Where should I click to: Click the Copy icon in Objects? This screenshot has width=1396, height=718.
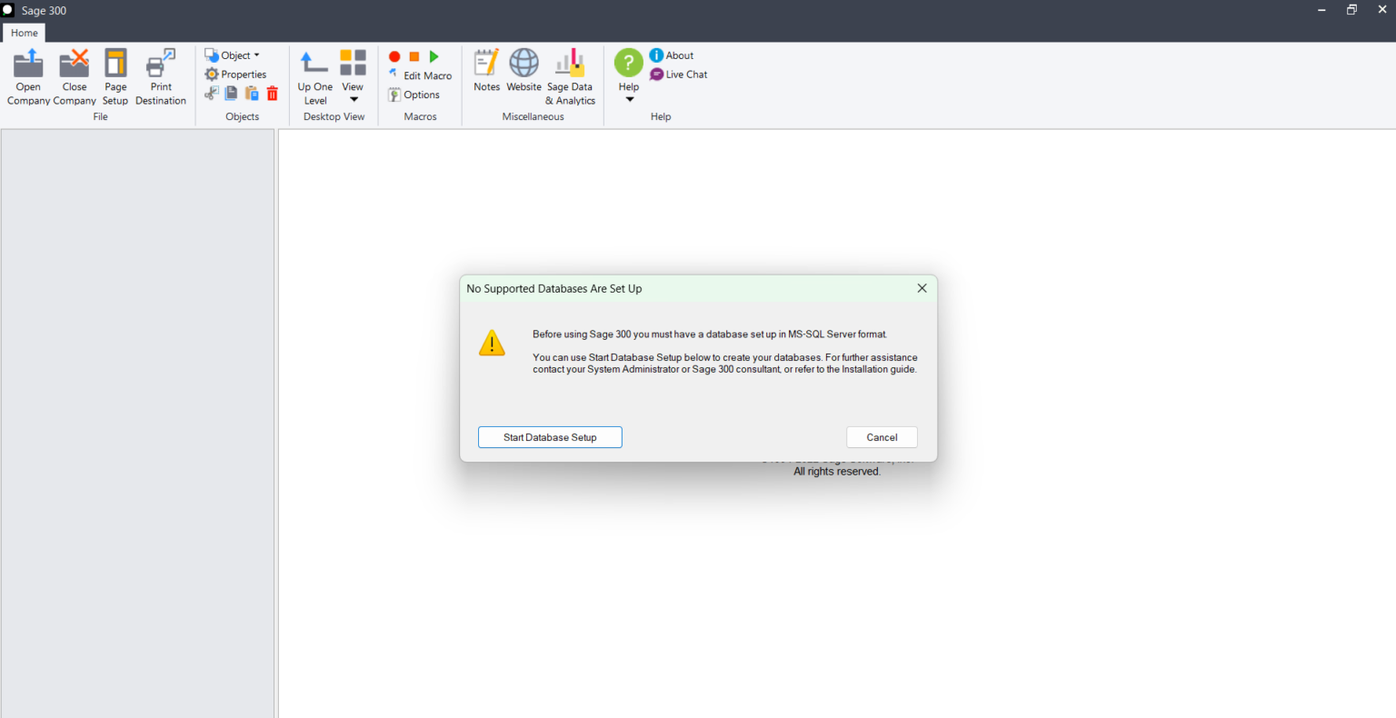pyautogui.click(x=232, y=94)
